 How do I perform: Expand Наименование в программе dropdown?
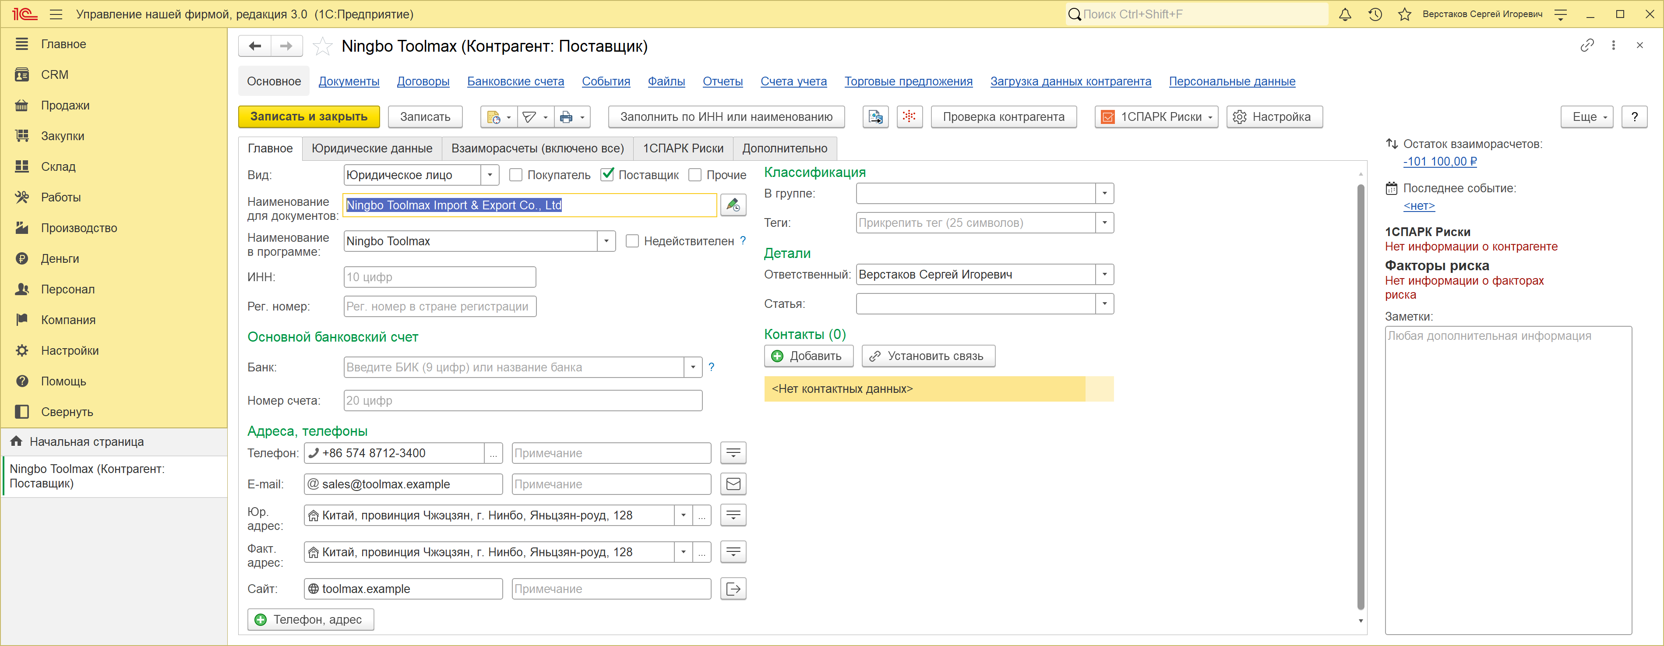[606, 241]
